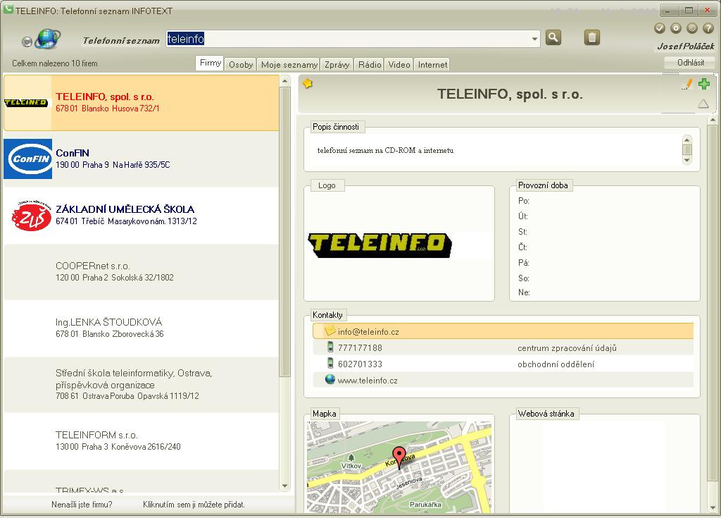Open the search field dropdown arrow
The width and height of the screenshot is (721, 518).
tap(534, 39)
